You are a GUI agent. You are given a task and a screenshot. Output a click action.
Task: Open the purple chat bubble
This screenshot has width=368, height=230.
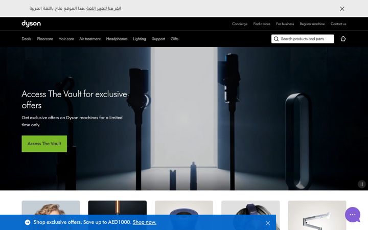(x=353, y=215)
